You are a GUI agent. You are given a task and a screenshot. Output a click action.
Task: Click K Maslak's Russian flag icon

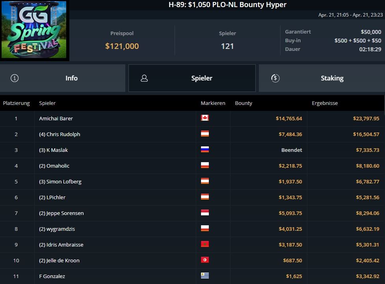point(205,149)
